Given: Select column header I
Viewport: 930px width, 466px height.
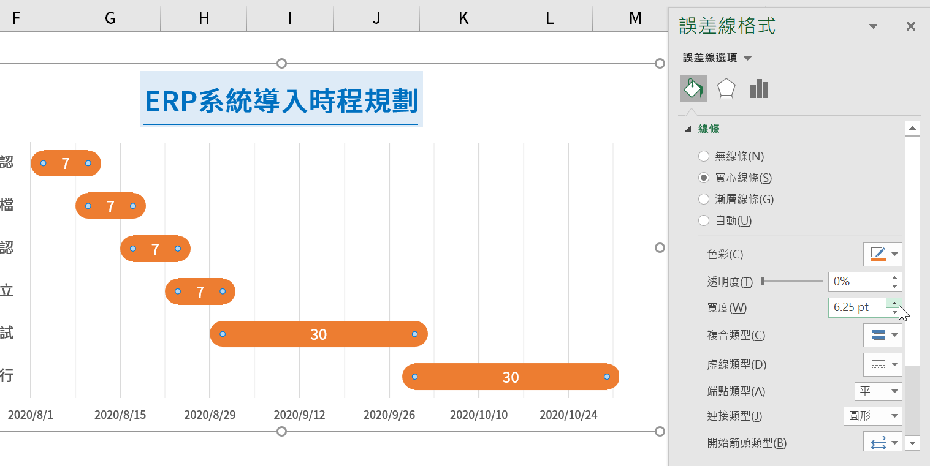Looking at the screenshot, I should click(x=290, y=18).
